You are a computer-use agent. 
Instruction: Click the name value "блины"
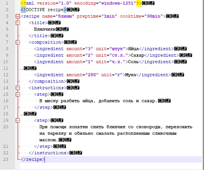coord(65,16)
